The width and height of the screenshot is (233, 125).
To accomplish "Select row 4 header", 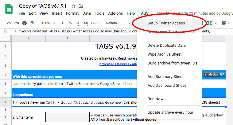I will point(5,75).
